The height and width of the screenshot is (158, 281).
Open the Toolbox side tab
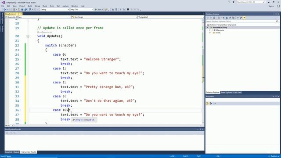(2, 29)
